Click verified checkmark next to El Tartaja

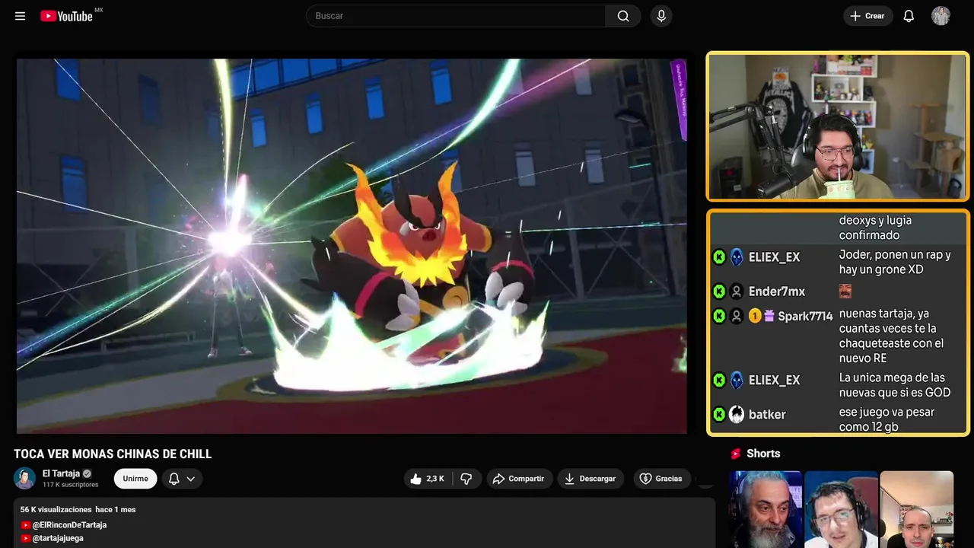87,473
